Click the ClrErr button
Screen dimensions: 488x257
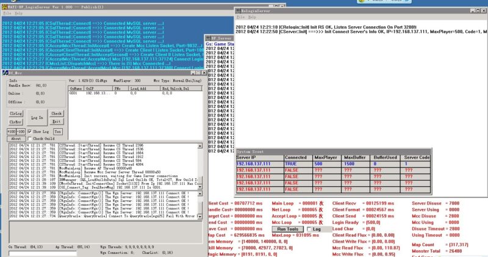pyautogui.click(x=16, y=121)
